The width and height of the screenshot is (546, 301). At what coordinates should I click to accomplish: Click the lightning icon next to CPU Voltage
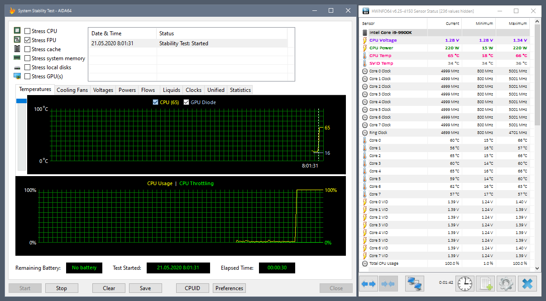(365, 40)
